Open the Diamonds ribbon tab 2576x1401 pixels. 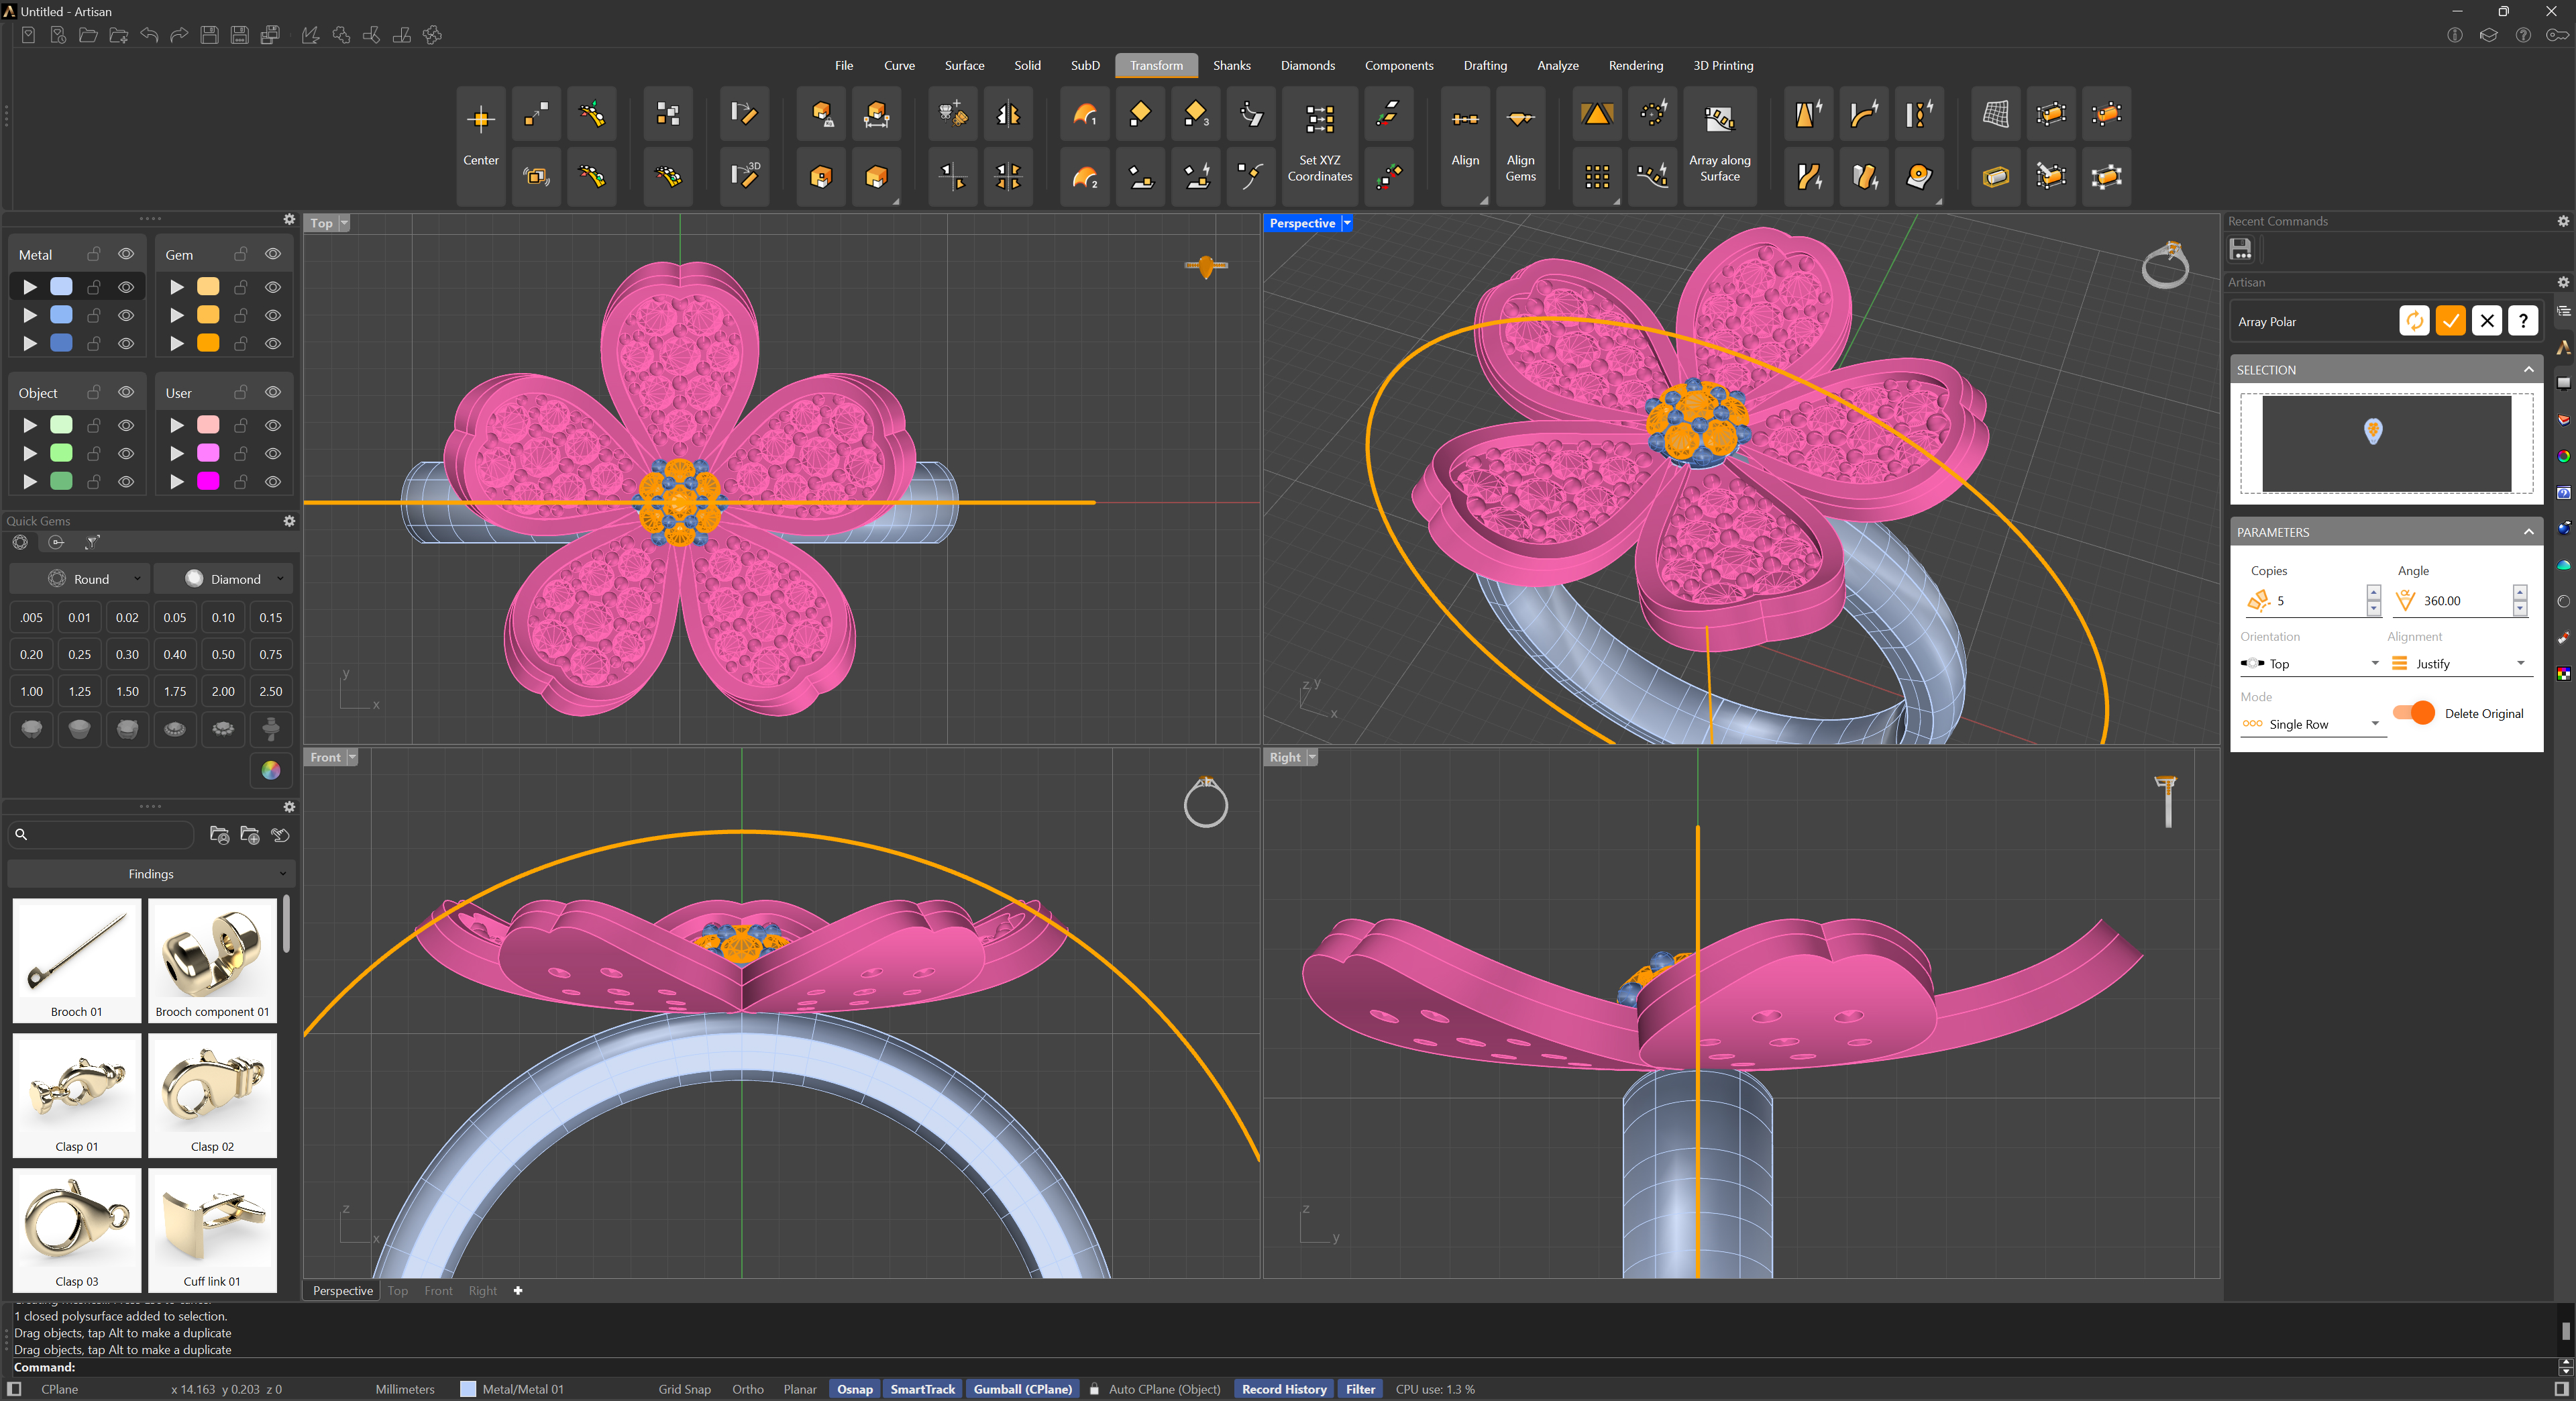pyautogui.click(x=1307, y=65)
